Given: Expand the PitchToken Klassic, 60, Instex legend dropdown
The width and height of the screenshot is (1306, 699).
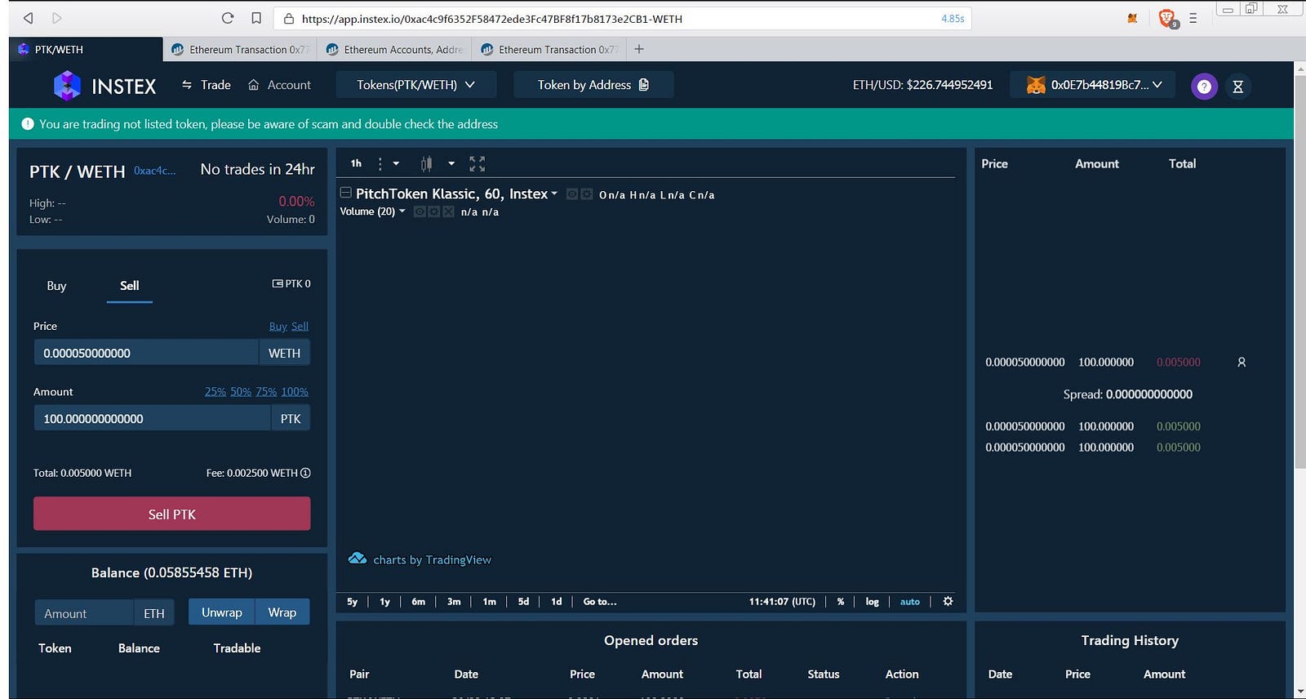Looking at the screenshot, I should [x=554, y=194].
